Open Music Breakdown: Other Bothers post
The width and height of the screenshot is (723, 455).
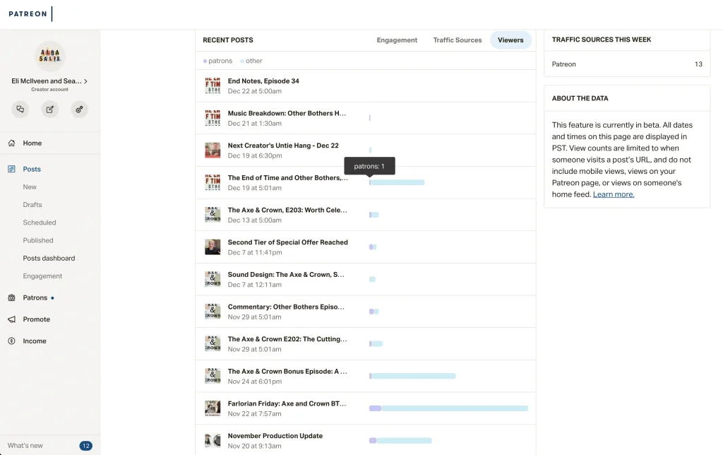point(287,113)
